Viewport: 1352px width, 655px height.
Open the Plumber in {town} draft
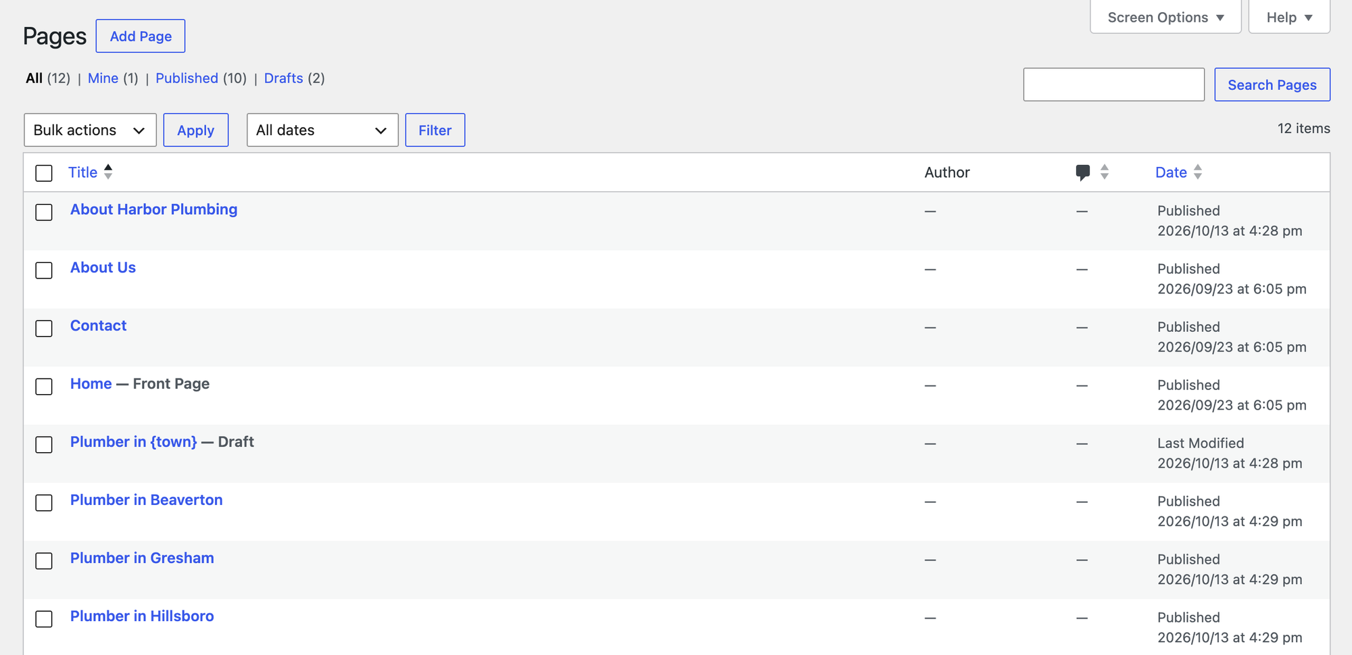tap(134, 442)
